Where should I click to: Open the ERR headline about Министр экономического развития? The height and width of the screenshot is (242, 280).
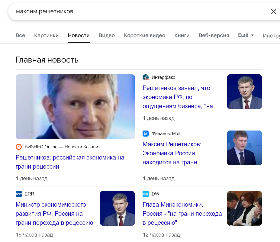(x=54, y=214)
